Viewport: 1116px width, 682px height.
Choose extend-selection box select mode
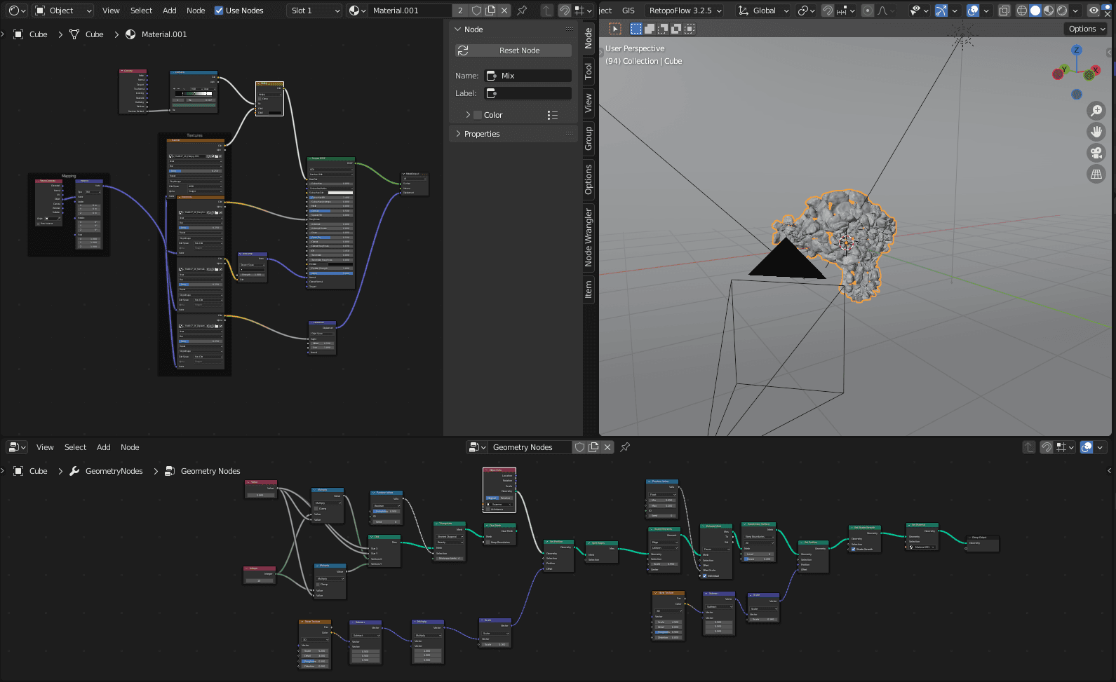(x=650, y=29)
